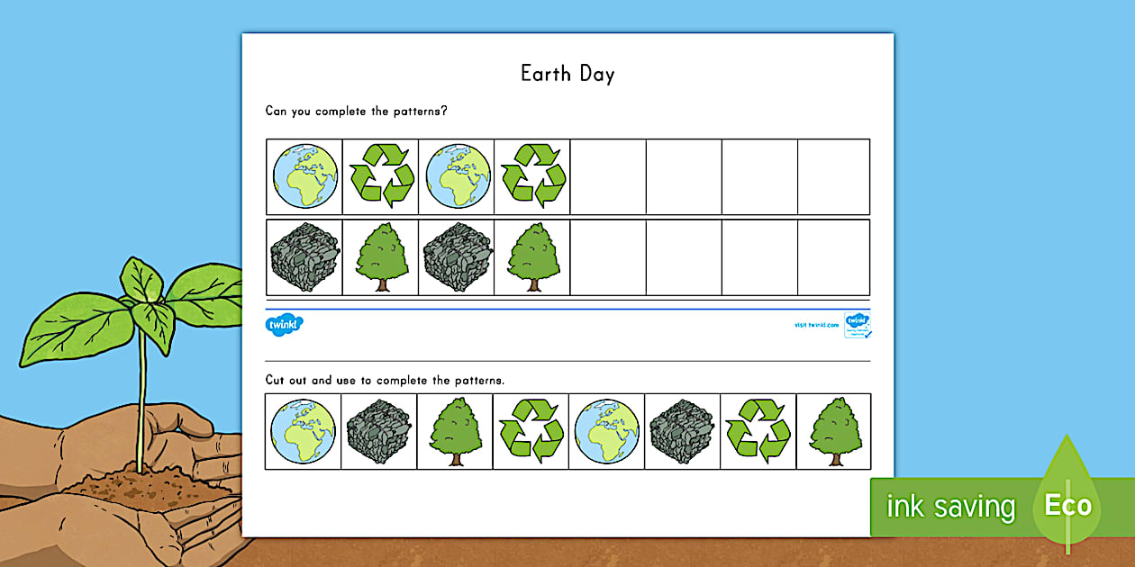Select the first Earth globe icon
Screen dimensions: 1135x567
(x=304, y=175)
